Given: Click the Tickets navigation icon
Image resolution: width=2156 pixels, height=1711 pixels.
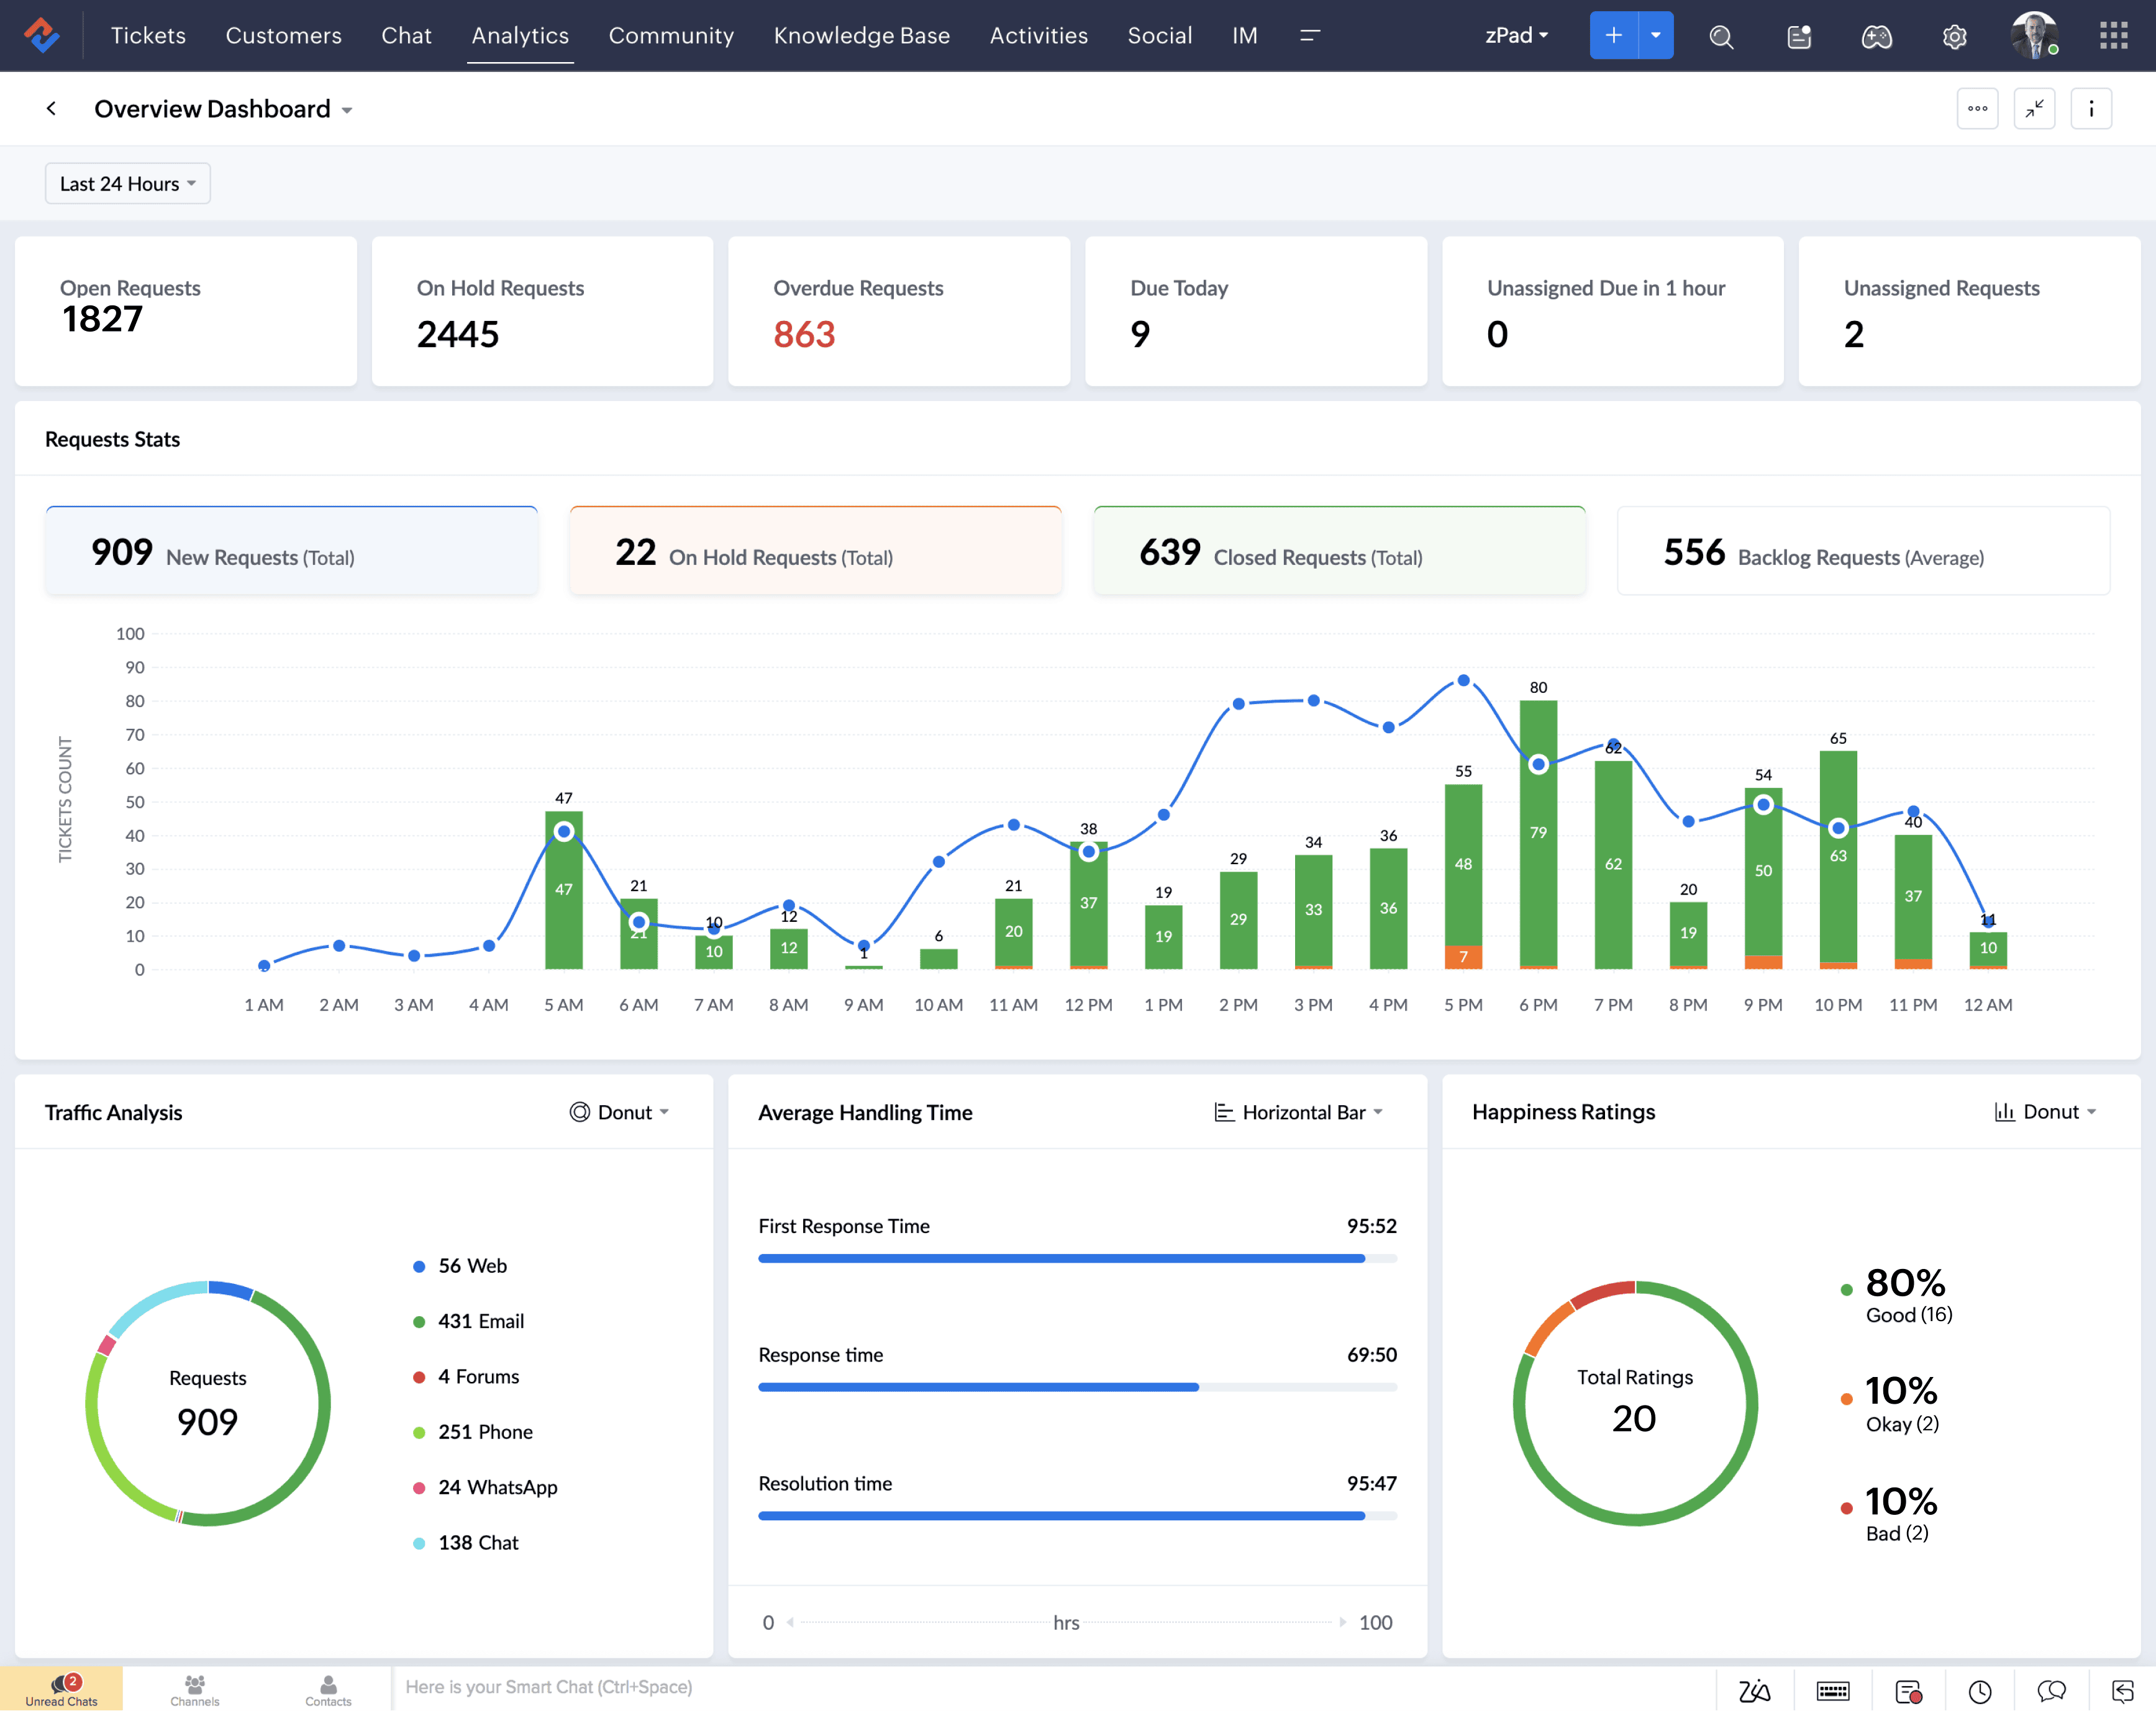Looking at the screenshot, I should click(x=148, y=35).
